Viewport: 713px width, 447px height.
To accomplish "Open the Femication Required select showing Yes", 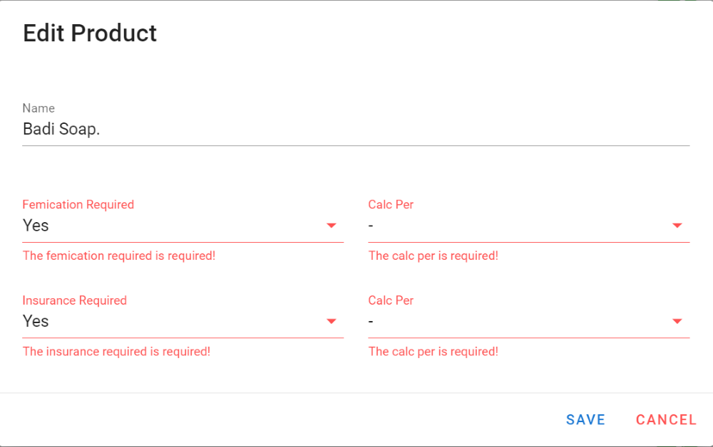I will pos(171,226).
